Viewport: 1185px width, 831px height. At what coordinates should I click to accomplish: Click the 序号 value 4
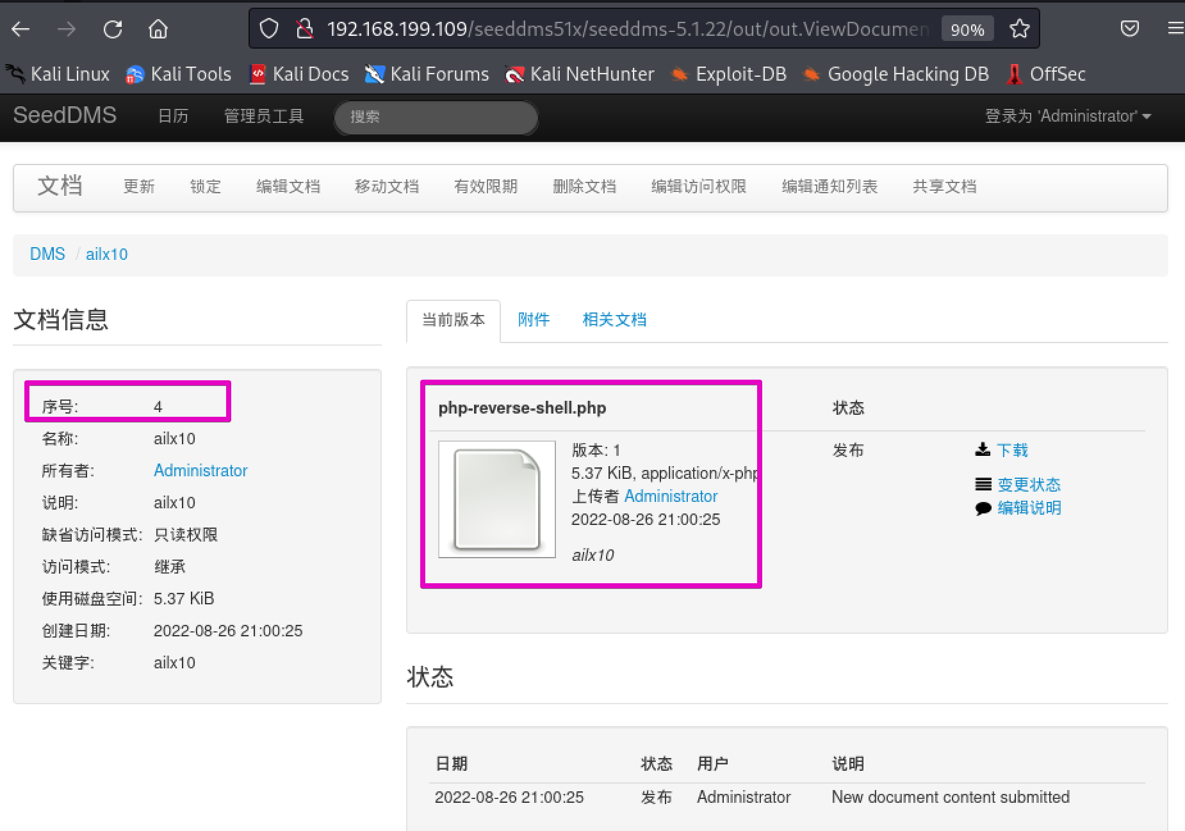pyautogui.click(x=158, y=407)
